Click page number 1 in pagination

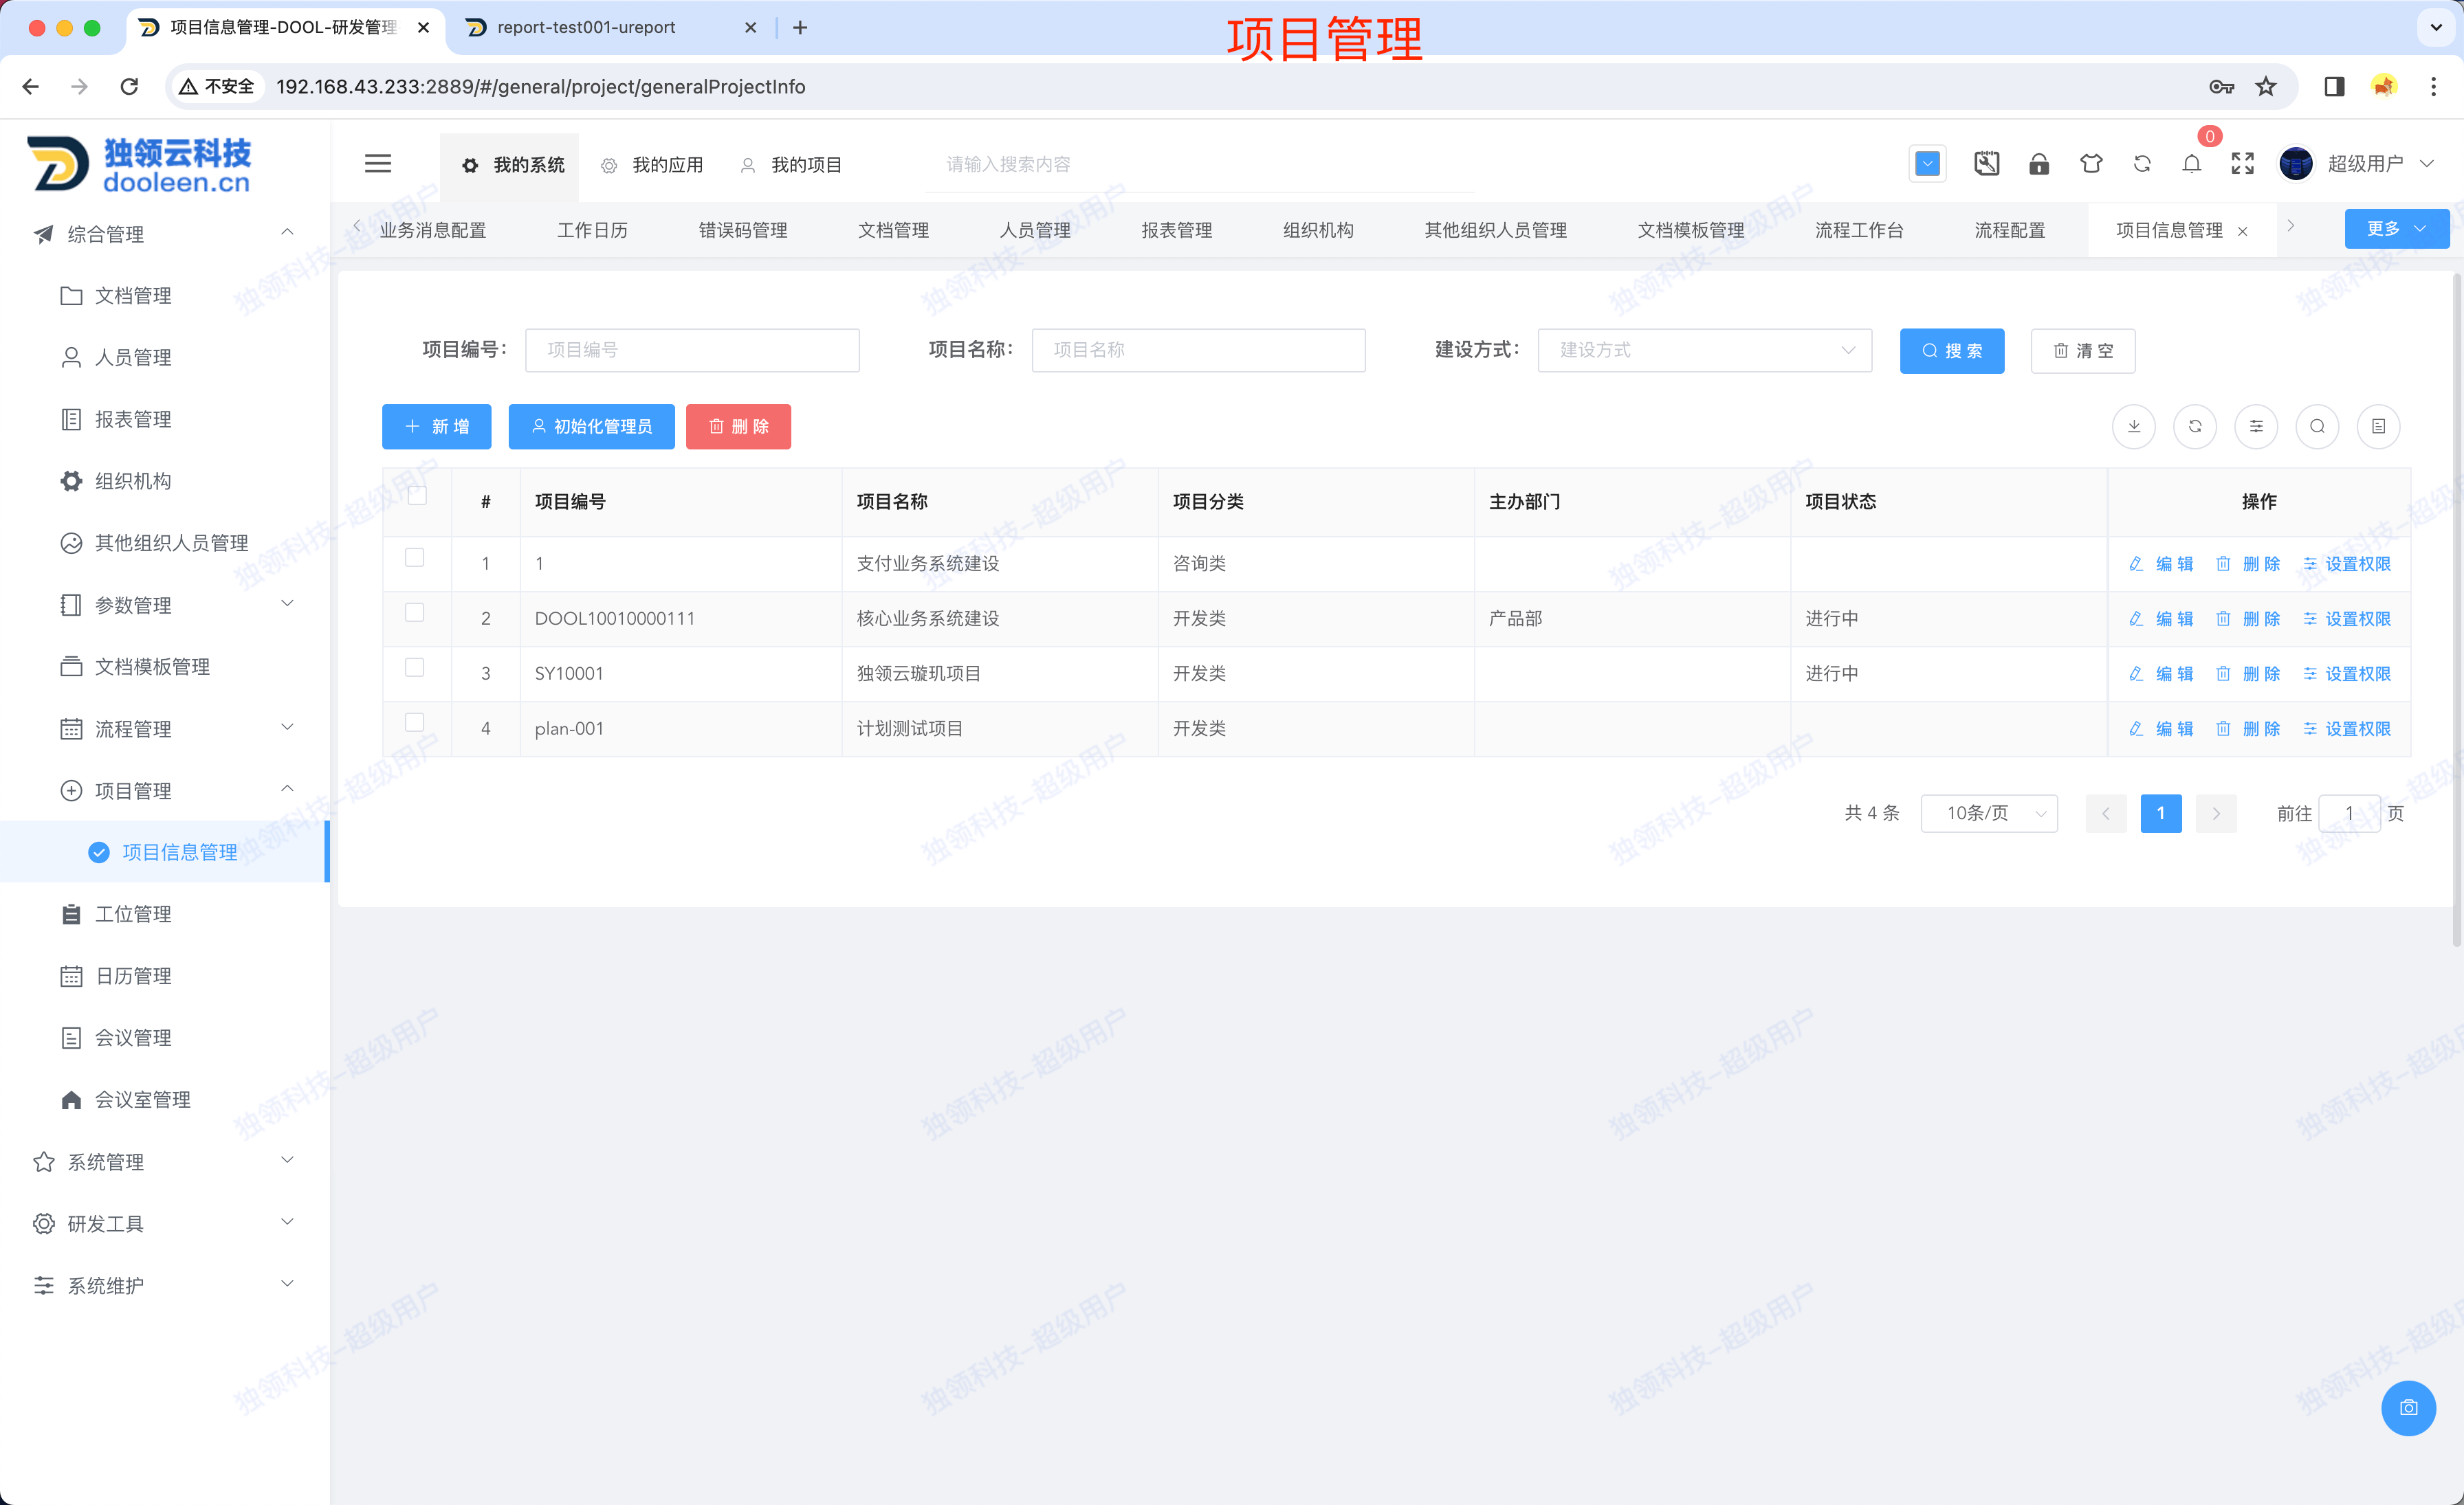click(2160, 814)
